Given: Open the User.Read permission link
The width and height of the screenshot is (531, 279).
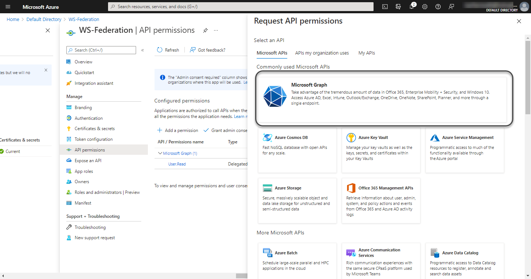Looking at the screenshot, I should [177, 164].
